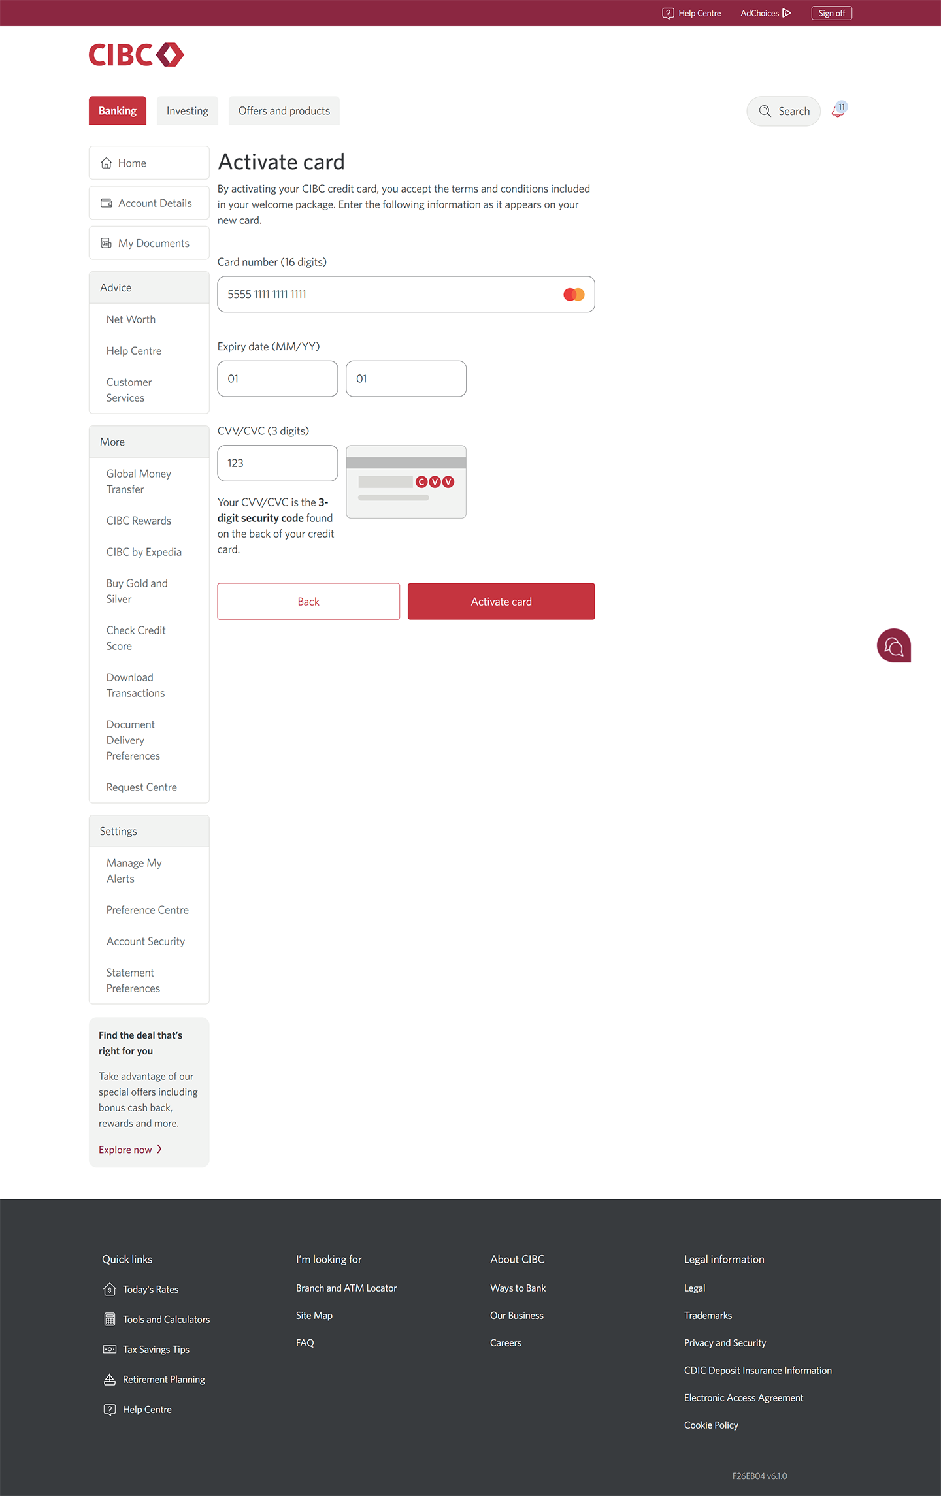Click the Explore now chevron arrow
Screen dimensions: 941x1496
(x=159, y=1149)
